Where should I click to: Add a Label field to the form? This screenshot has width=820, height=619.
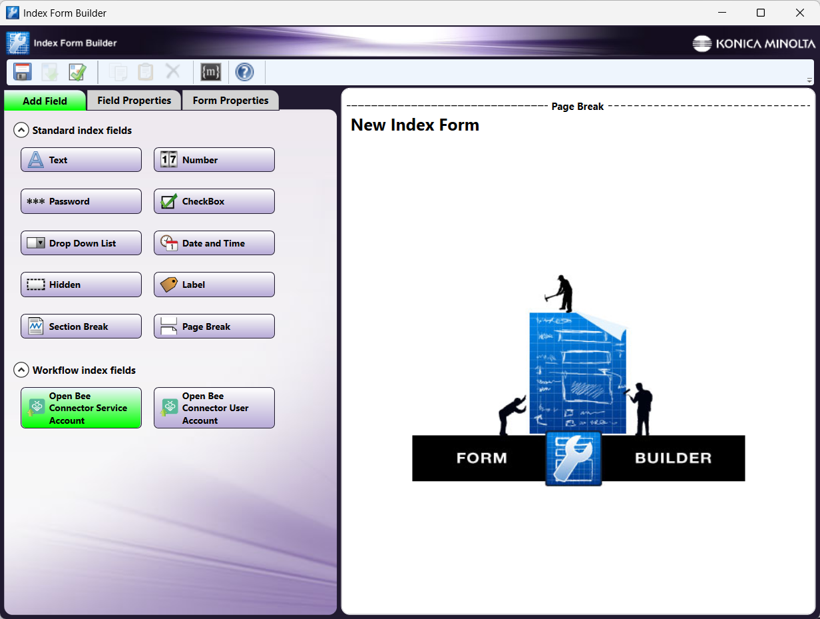tap(214, 285)
